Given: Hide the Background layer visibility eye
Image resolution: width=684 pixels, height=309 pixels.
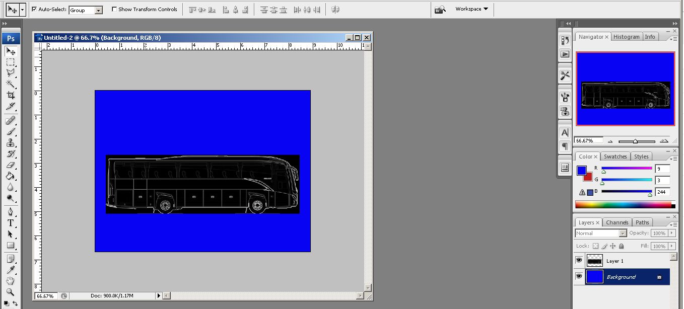Looking at the screenshot, I should point(579,277).
